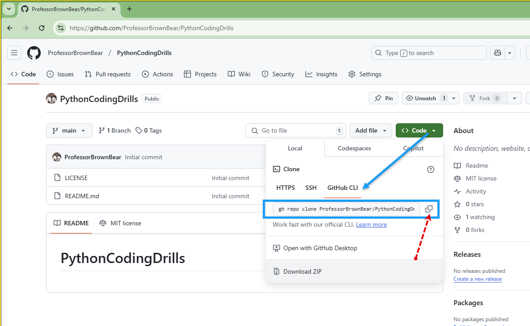This screenshot has height=326, width=530.
Task: Open MIT license link in About sidebar
Action: (475, 178)
